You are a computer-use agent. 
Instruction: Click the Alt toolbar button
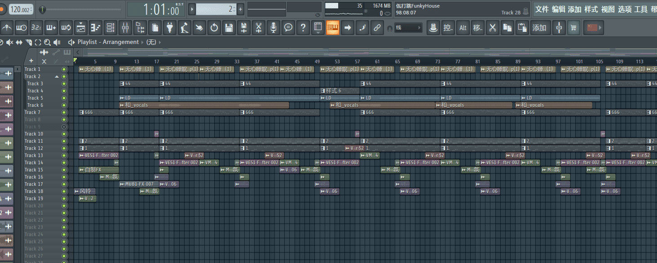tap(463, 28)
